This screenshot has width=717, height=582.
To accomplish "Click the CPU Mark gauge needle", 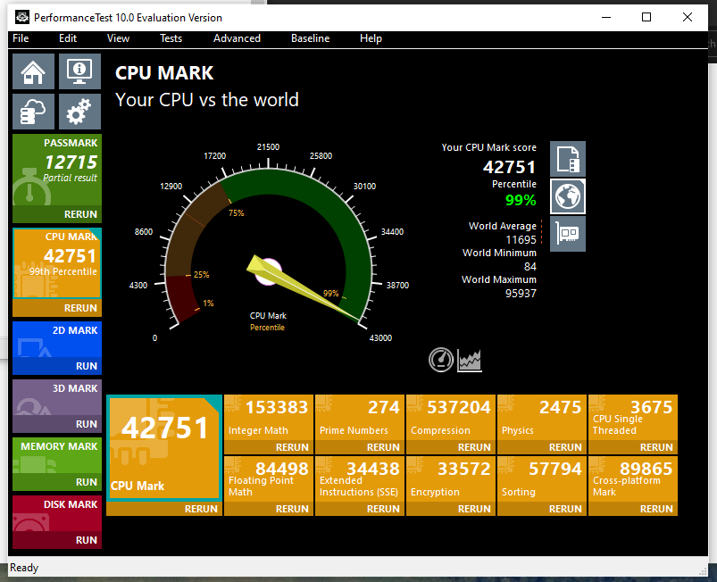I will [303, 288].
